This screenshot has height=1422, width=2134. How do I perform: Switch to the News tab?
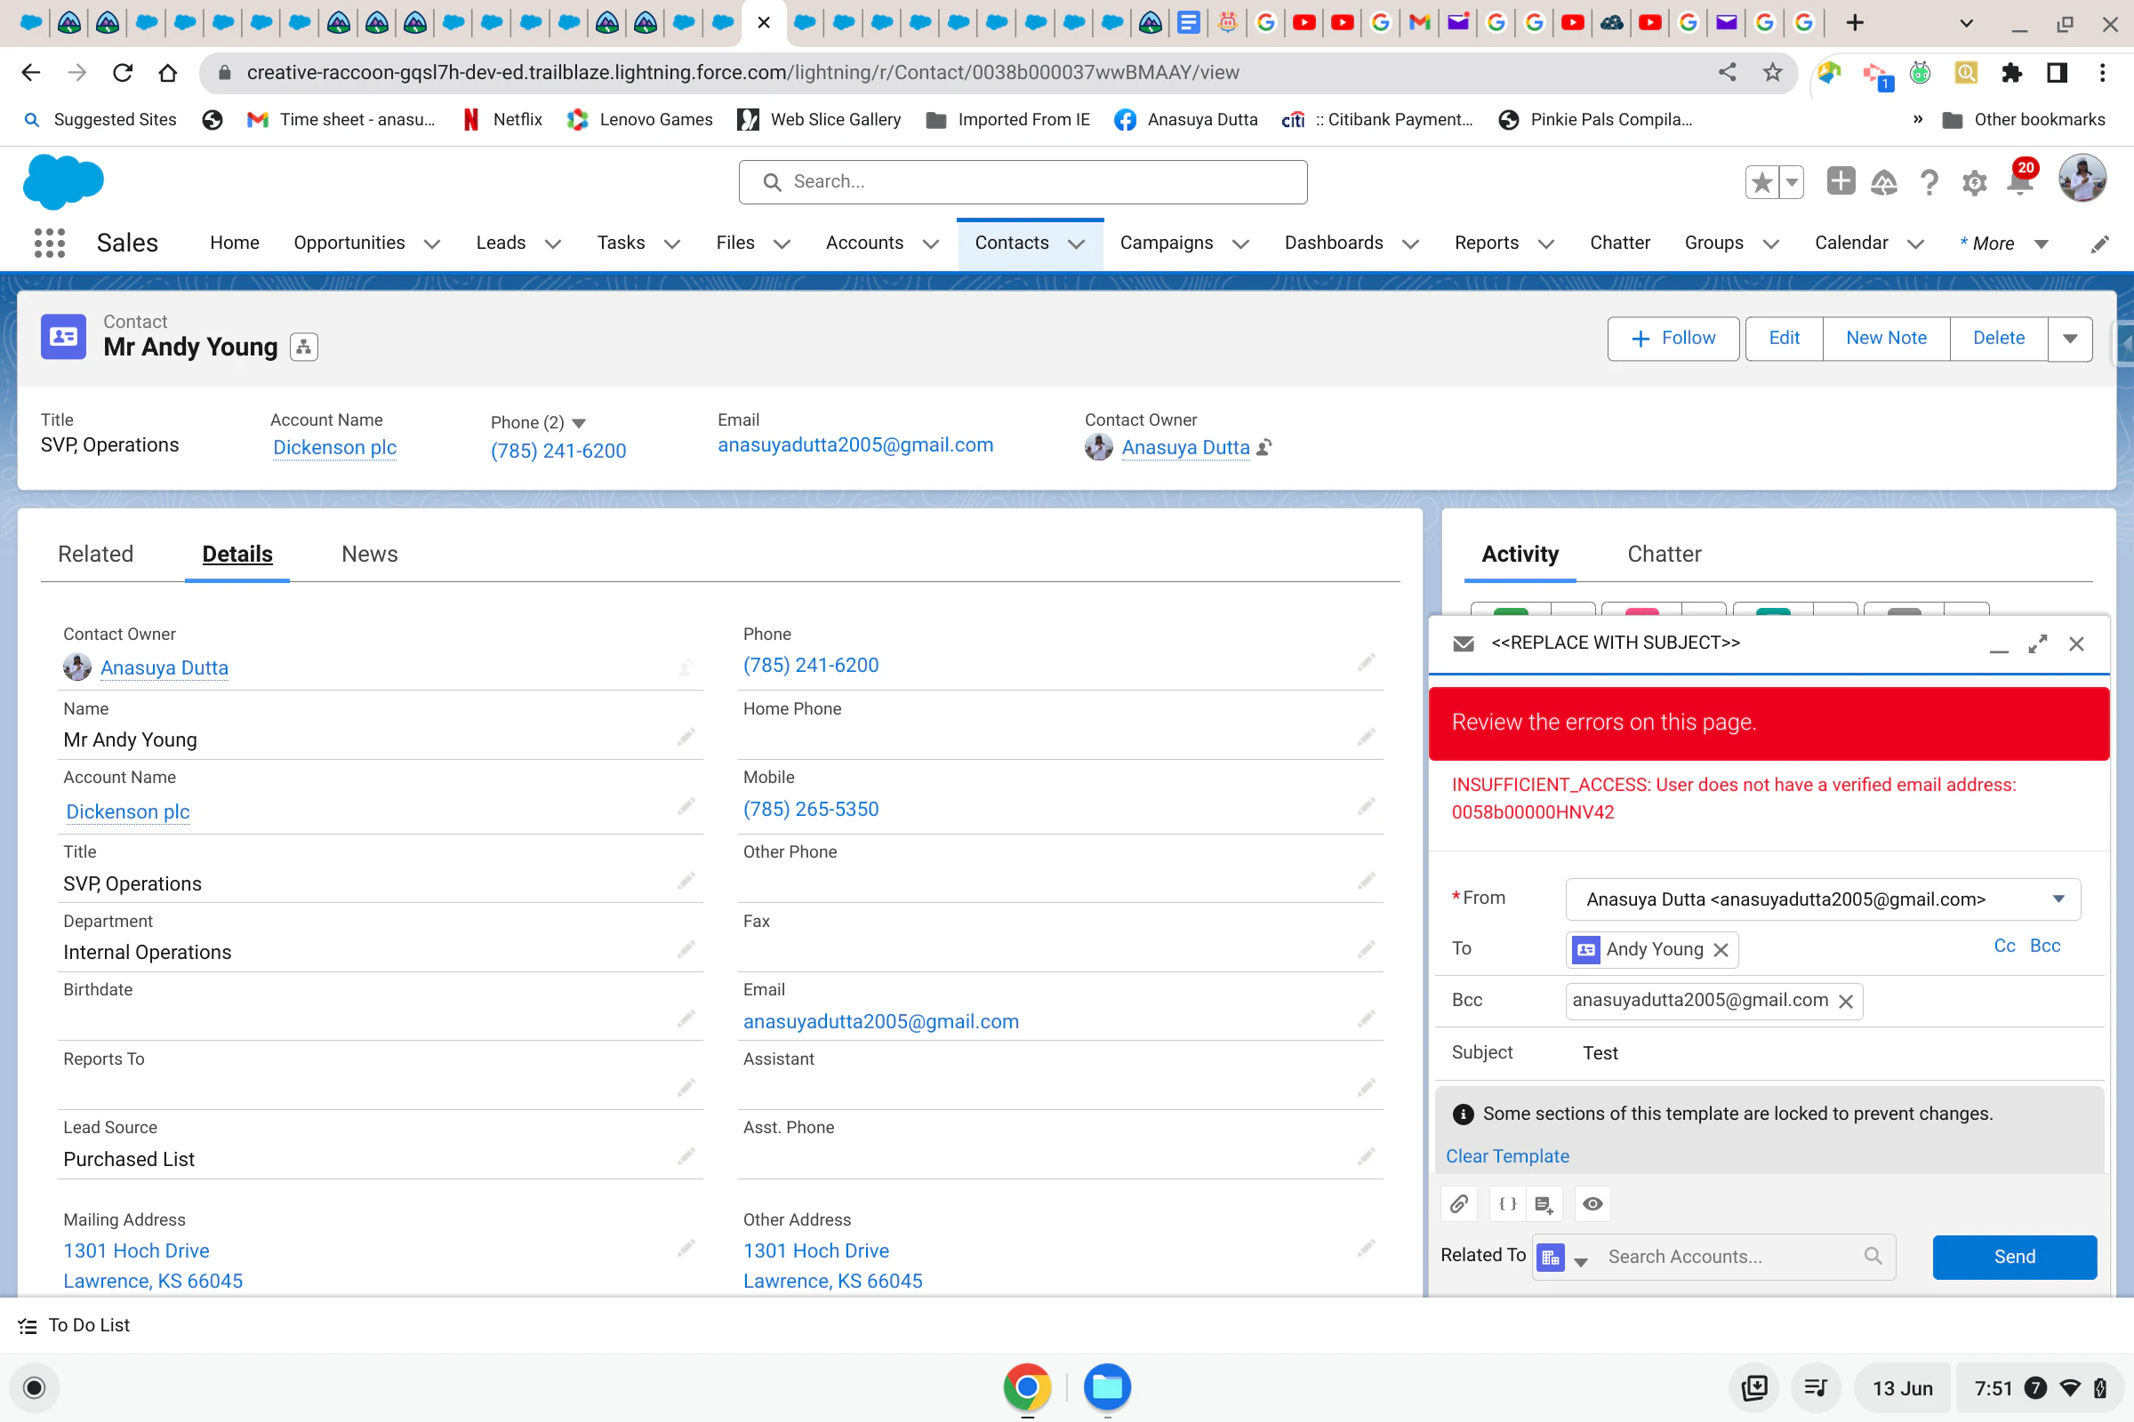coord(369,554)
